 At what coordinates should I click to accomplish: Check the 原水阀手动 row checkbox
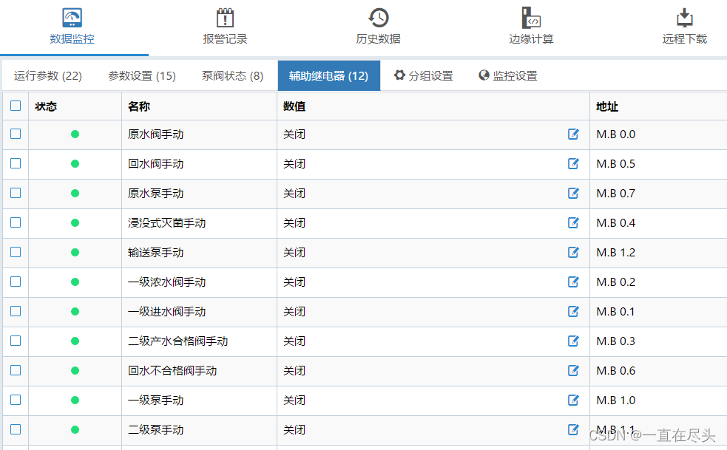coord(16,134)
